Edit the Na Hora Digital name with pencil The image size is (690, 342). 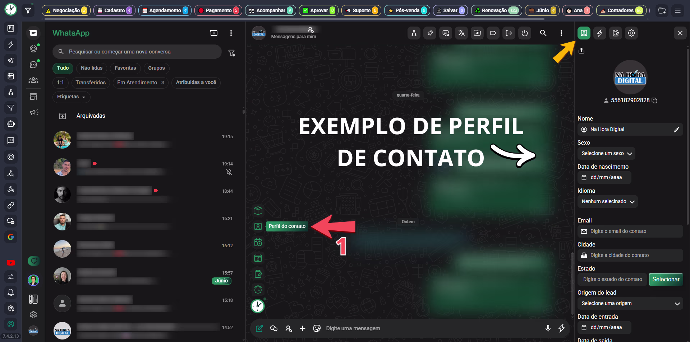click(x=676, y=130)
